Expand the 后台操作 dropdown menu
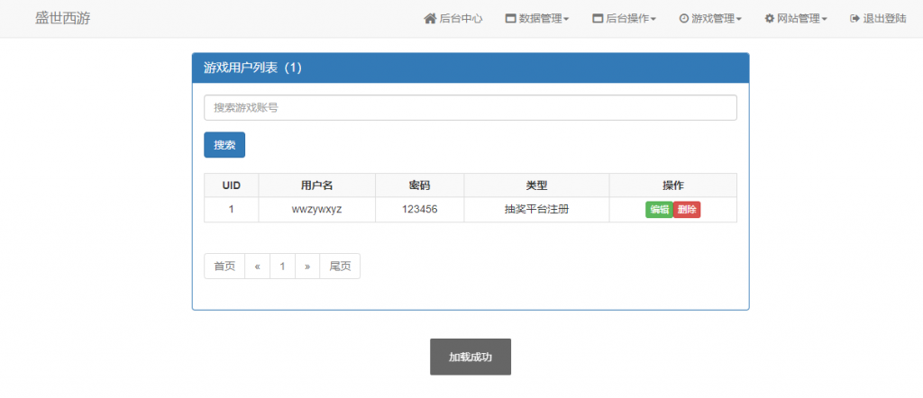This screenshot has width=923, height=398. click(625, 18)
